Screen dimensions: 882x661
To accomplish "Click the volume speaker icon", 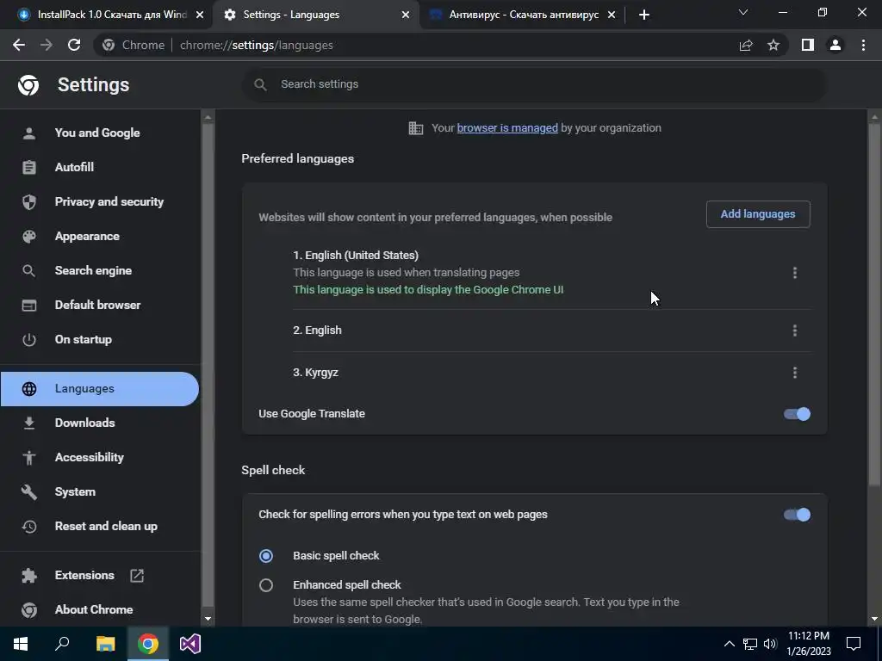I will click(770, 644).
